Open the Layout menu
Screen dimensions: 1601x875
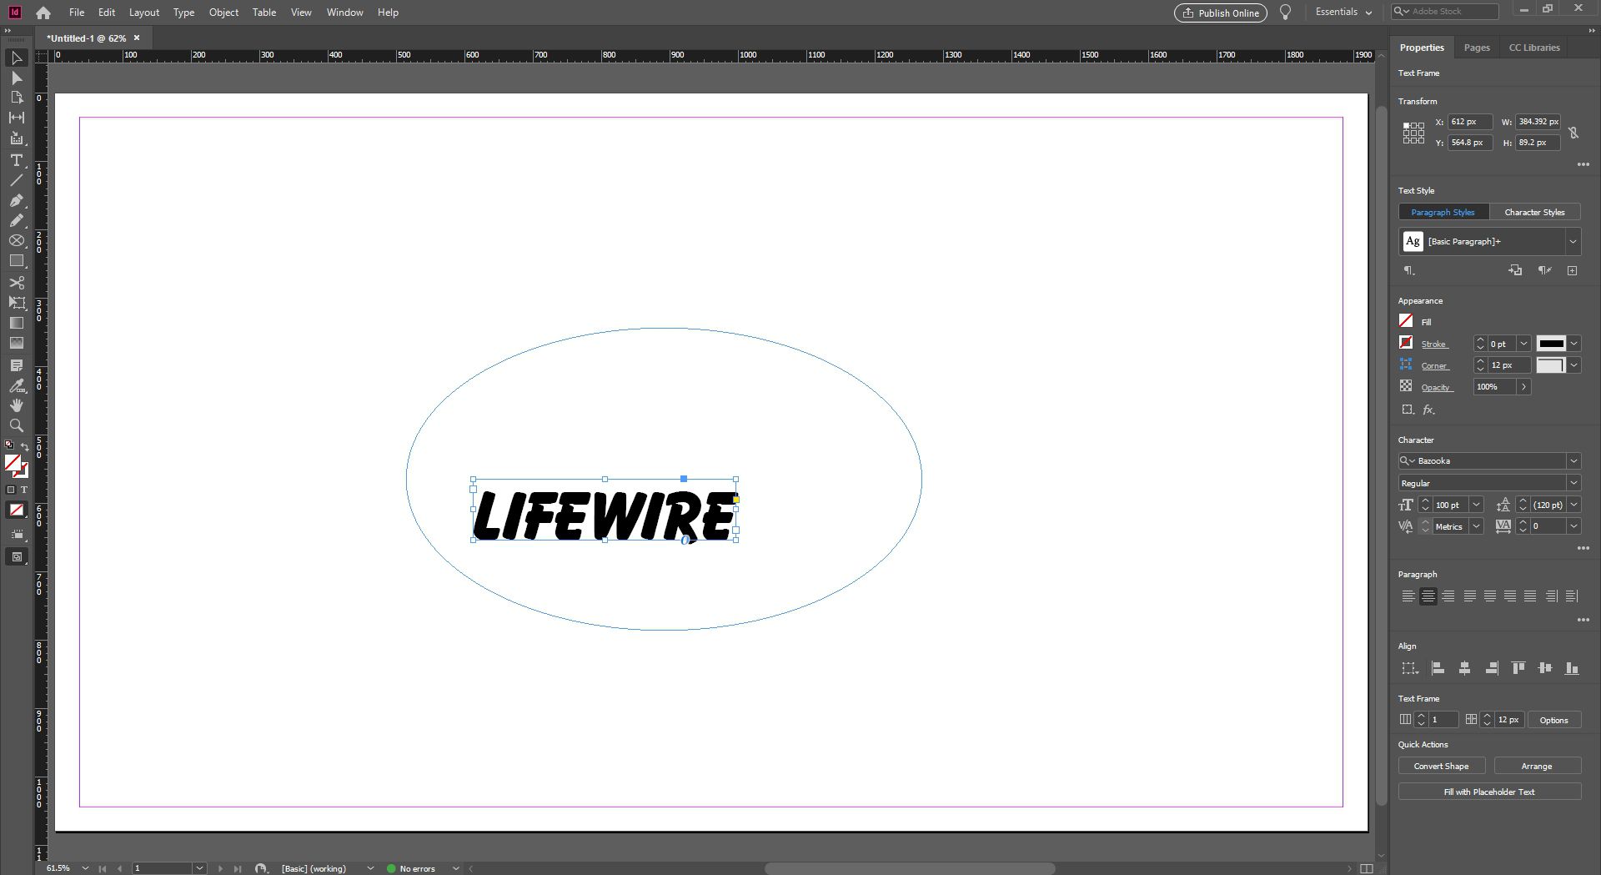(143, 13)
